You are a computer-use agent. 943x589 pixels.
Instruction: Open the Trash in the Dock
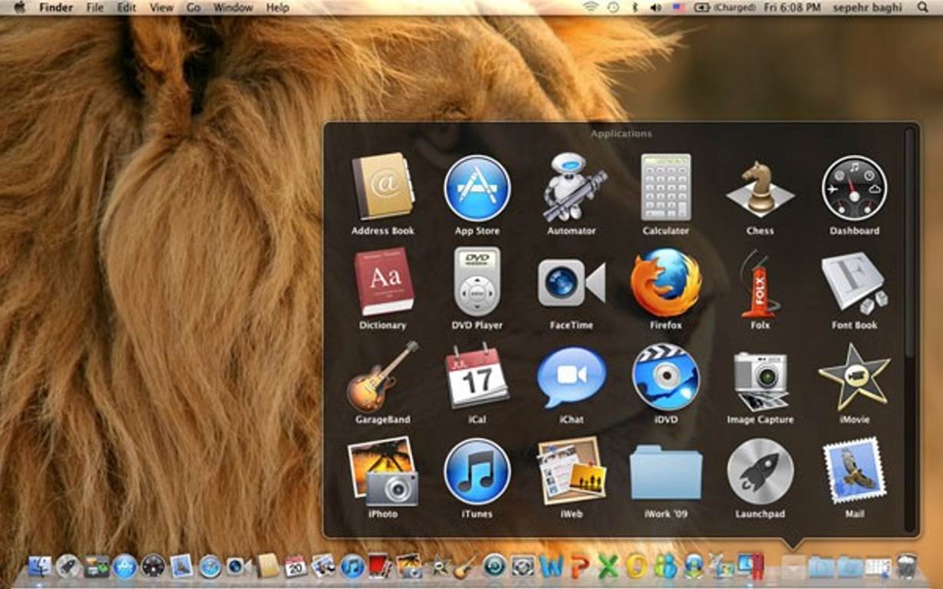(906, 567)
